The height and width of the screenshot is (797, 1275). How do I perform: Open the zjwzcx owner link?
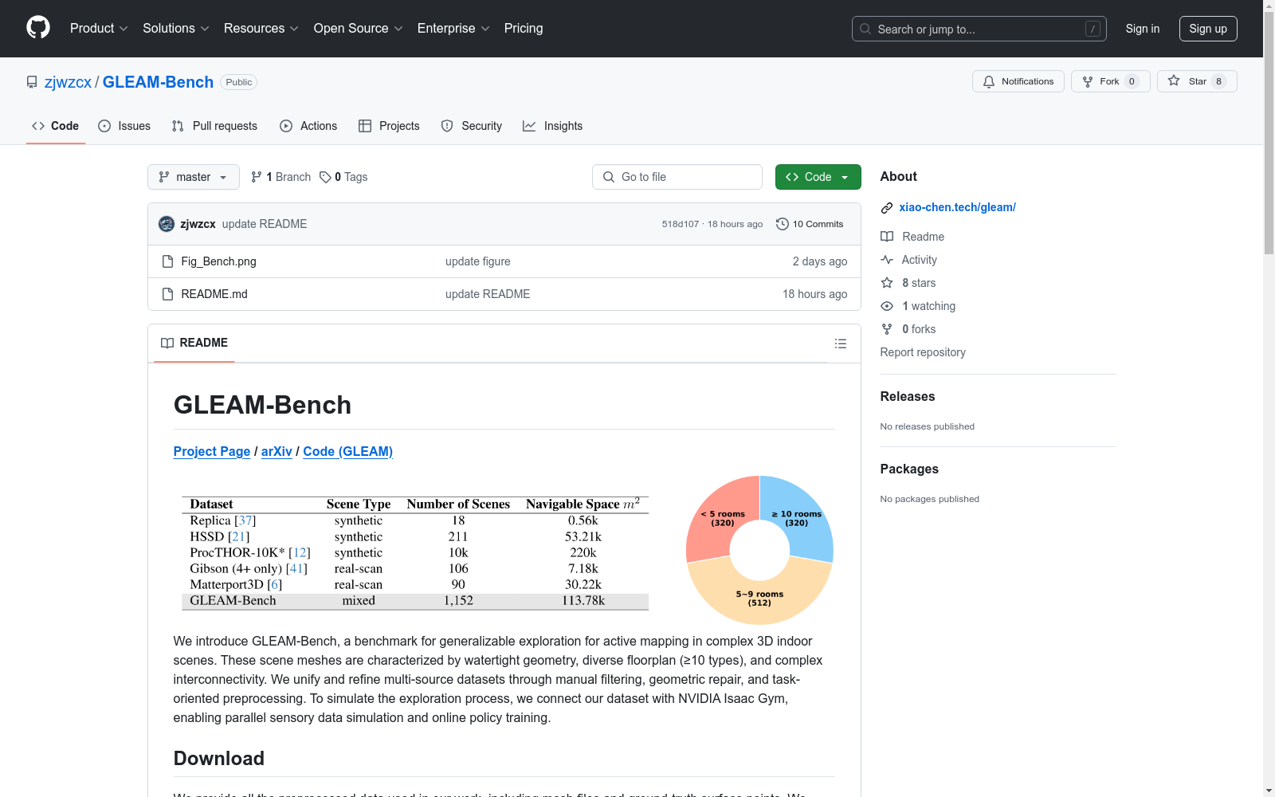tap(68, 82)
